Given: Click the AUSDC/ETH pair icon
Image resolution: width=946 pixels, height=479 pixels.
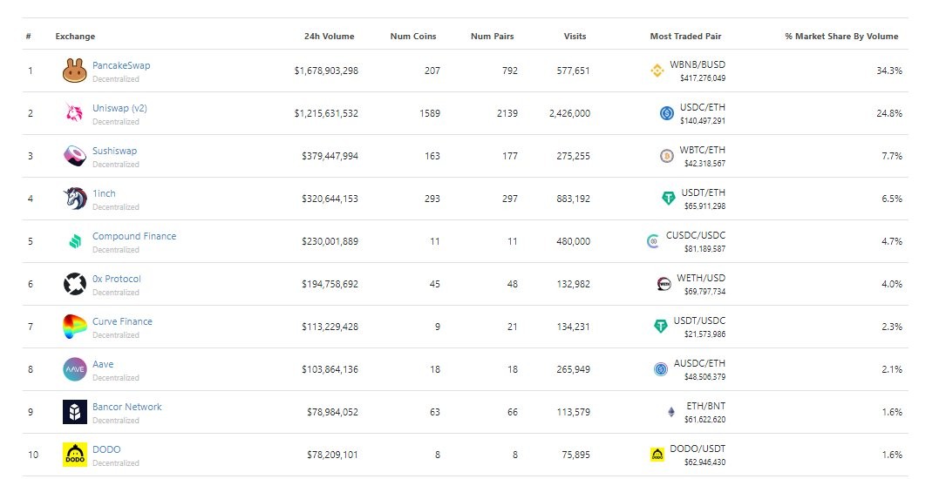Looking at the screenshot, I should tap(661, 369).
